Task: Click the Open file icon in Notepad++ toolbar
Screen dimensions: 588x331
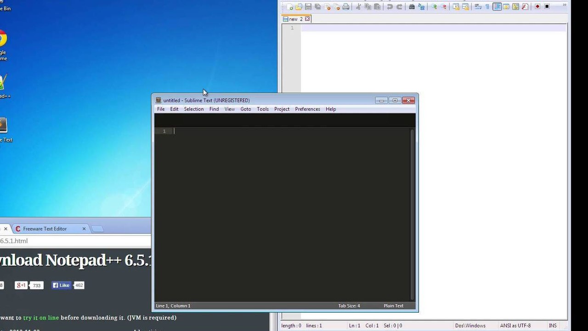Action: coord(299,6)
